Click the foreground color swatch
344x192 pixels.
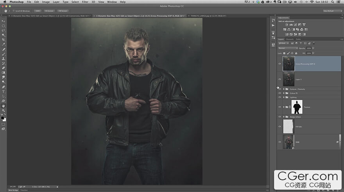2,118
